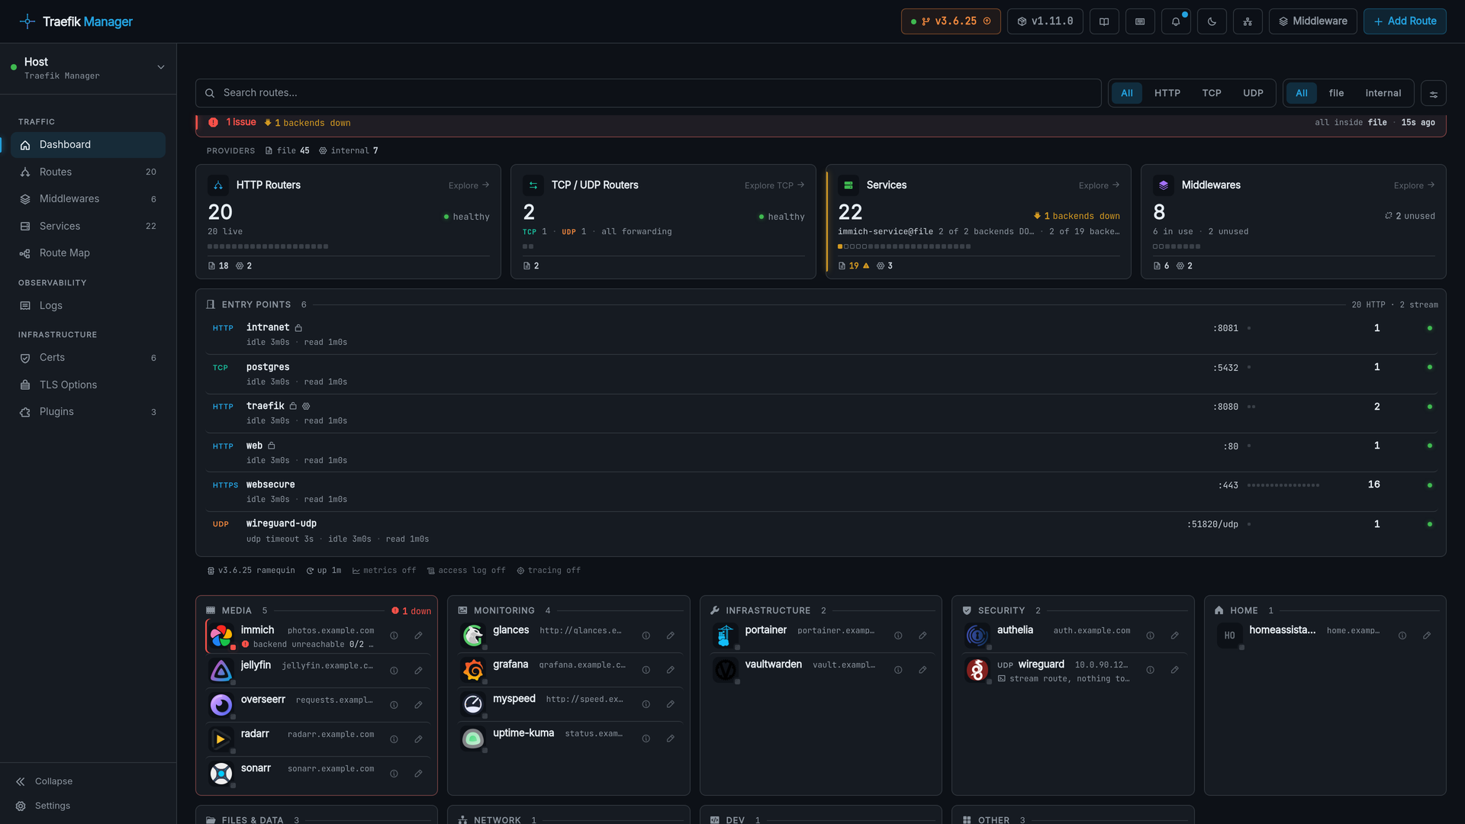Open filter settings sliders icon
The image size is (1465, 824).
(x=1434, y=94)
